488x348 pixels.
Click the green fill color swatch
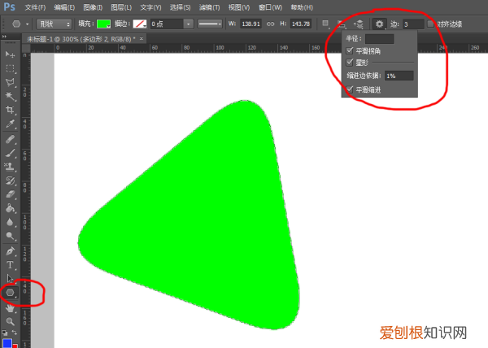click(x=105, y=24)
